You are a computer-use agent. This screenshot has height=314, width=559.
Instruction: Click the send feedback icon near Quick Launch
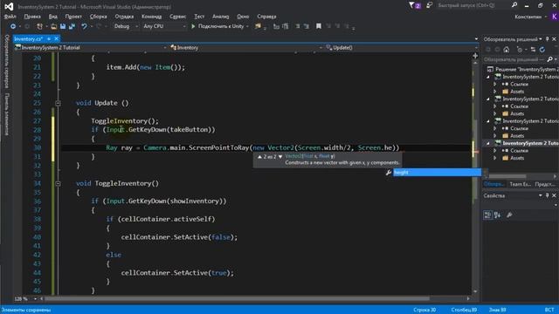[x=430, y=5]
